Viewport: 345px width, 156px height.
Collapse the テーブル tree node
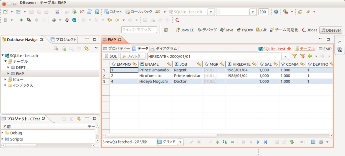pos(5,61)
